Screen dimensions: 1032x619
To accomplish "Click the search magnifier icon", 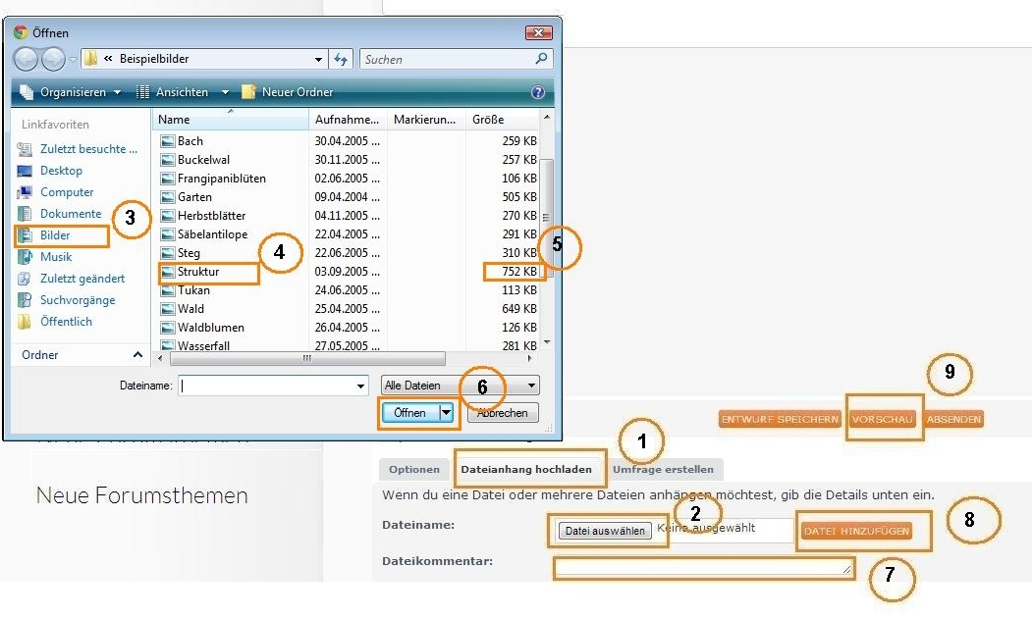I will [x=541, y=59].
